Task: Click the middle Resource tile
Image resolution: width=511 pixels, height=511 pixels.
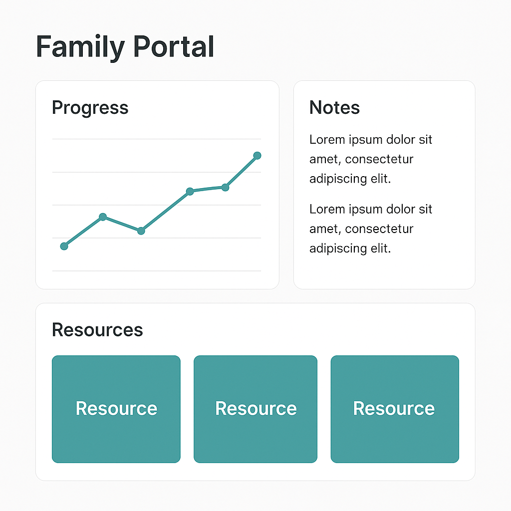Action: coord(255,408)
